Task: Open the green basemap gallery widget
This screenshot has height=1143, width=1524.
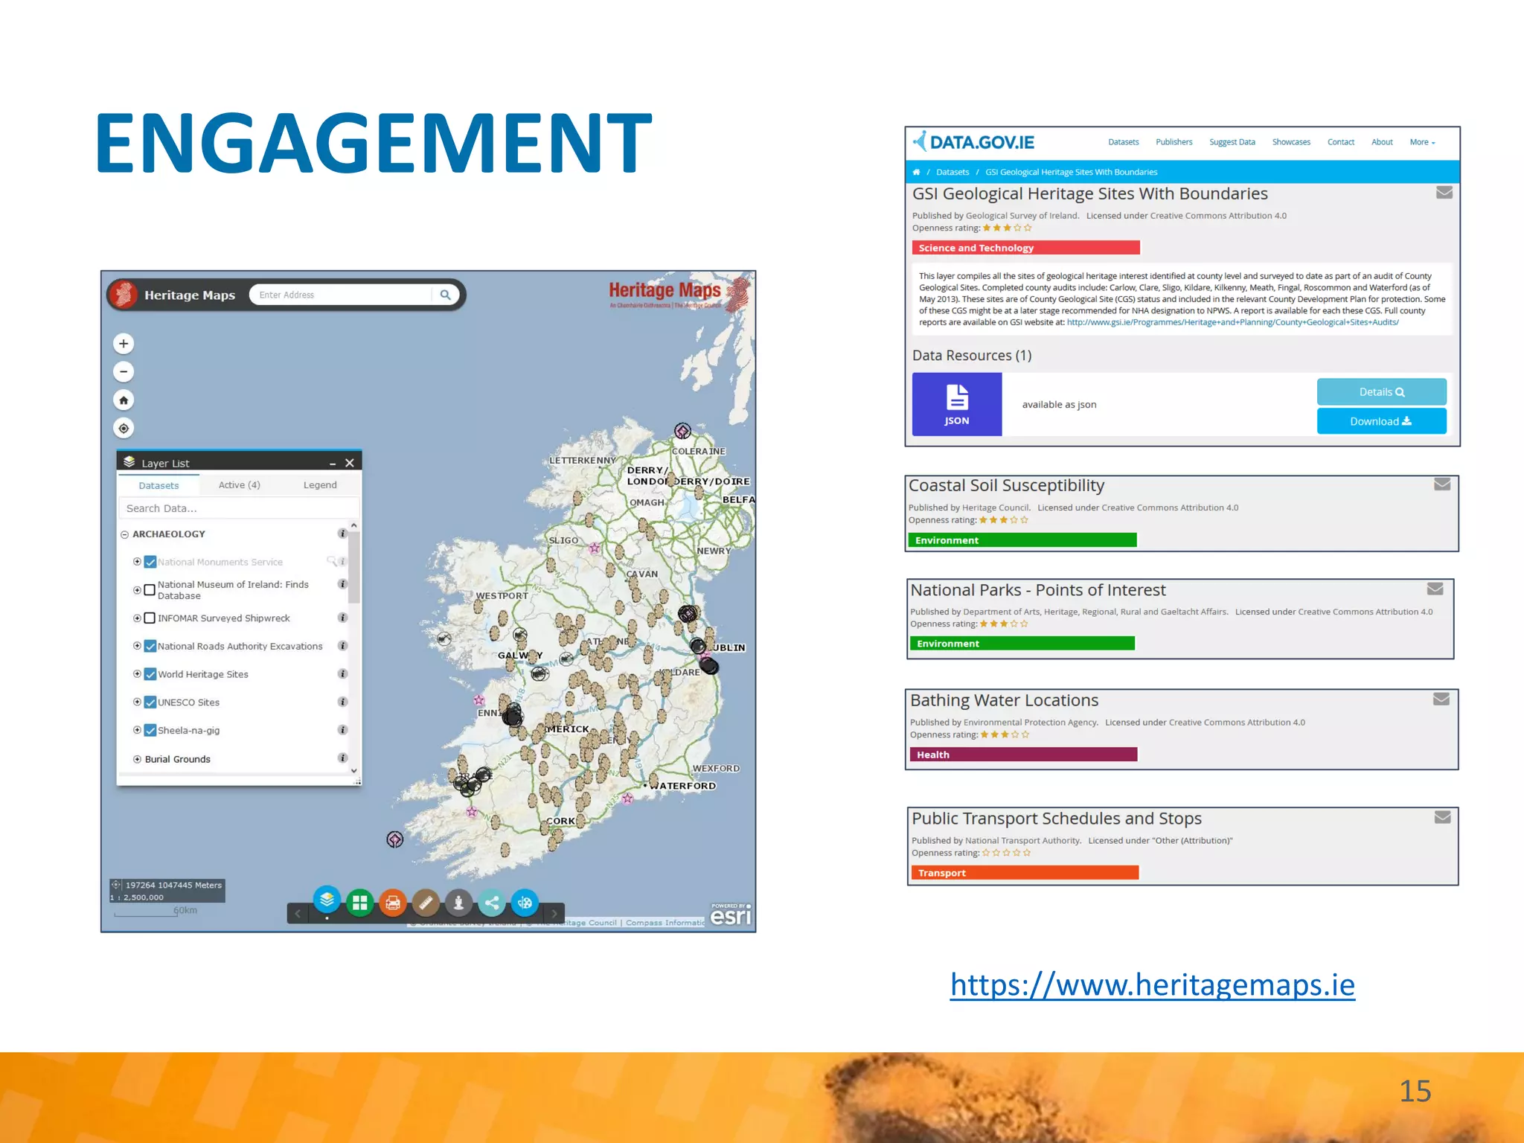Action: tap(360, 903)
